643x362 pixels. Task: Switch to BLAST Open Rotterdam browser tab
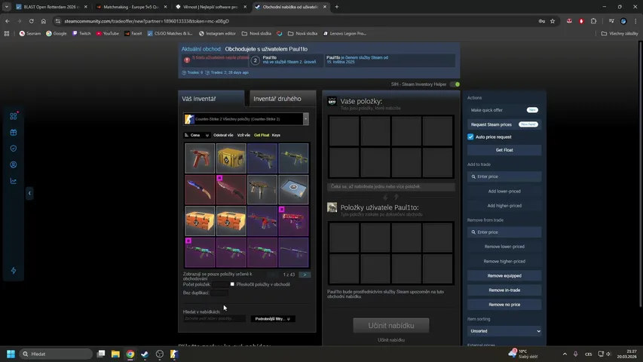pos(50,7)
